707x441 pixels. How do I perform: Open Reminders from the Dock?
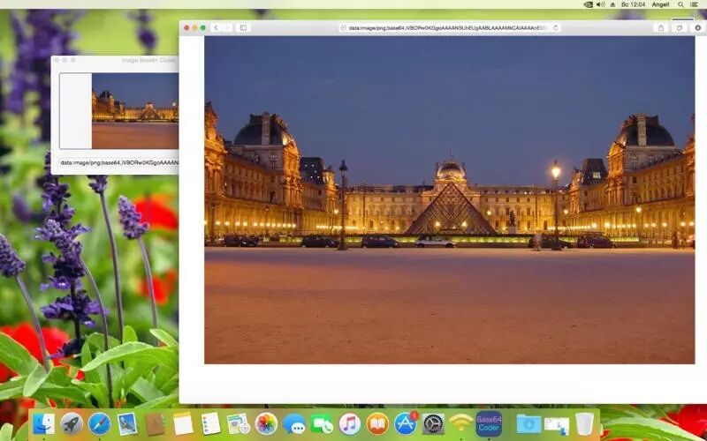(x=210, y=424)
